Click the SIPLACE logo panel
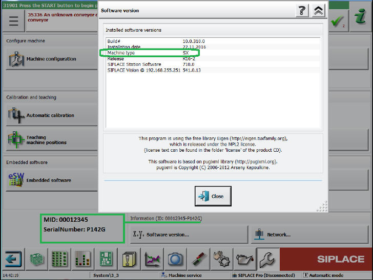The height and width of the screenshot is (280, 373). 326,259
